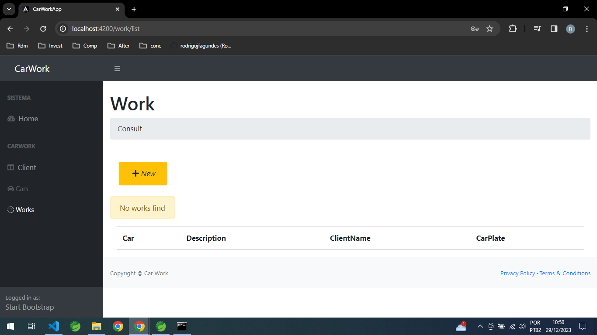Reload the page with the refresh icon
Screen dimensions: 597x335
click(x=43, y=29)
